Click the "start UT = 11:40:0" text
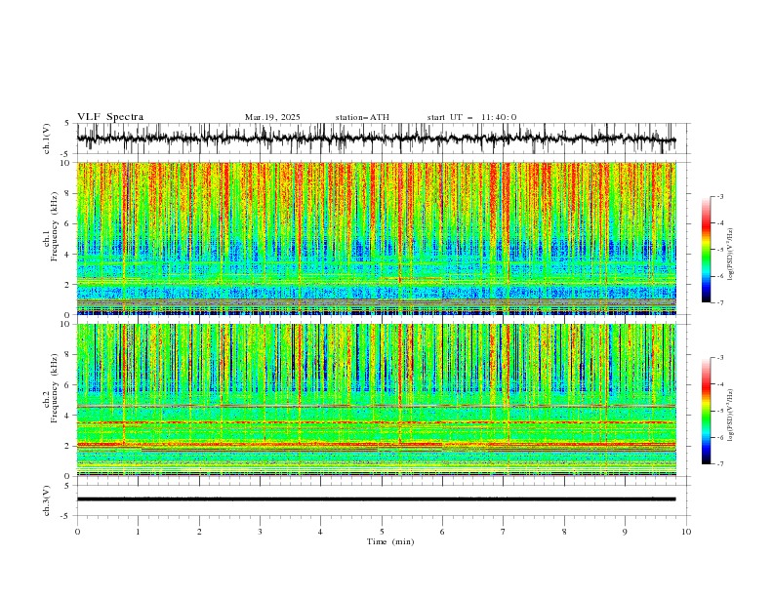The width and height of the screenshot is (773, 597). pyautogui.click(x=471, y=117)
